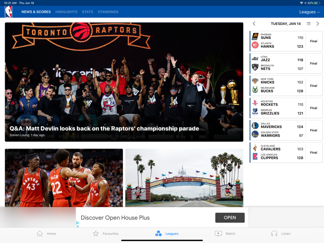The width and height of the screenshot is (324, 243).
Task: Expand the Leagues dropdown at top right
Action: click(x=309, y=12)
